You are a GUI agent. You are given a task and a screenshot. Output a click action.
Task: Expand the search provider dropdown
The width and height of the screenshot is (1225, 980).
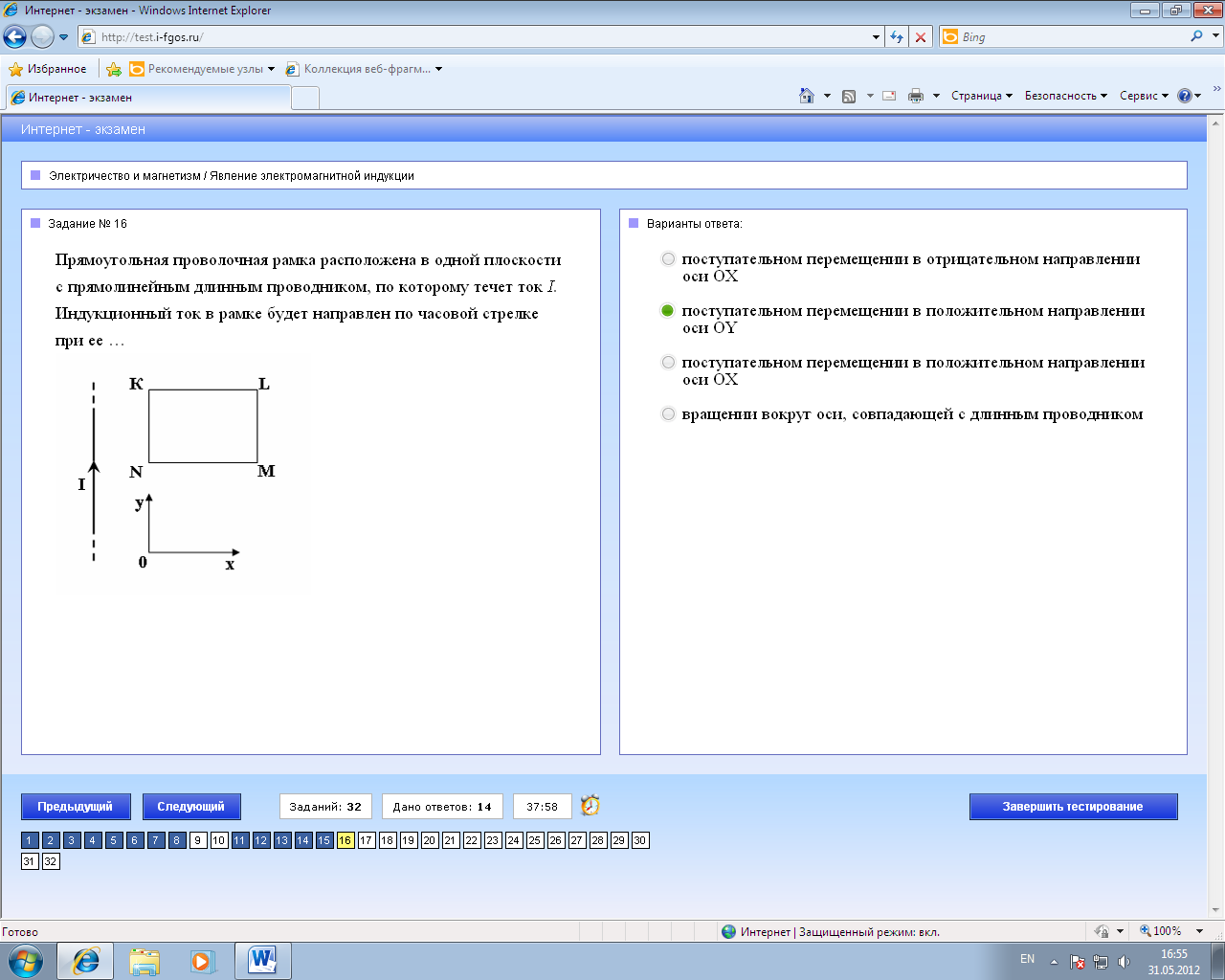point(1216,36)
